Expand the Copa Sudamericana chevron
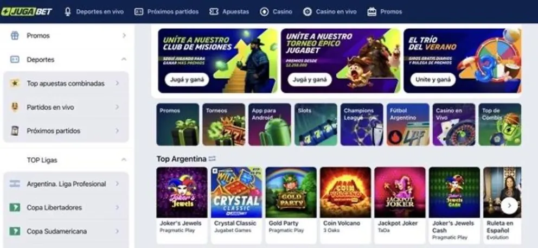Viewport: 538px width, 248px height. [x=117, y=231]
